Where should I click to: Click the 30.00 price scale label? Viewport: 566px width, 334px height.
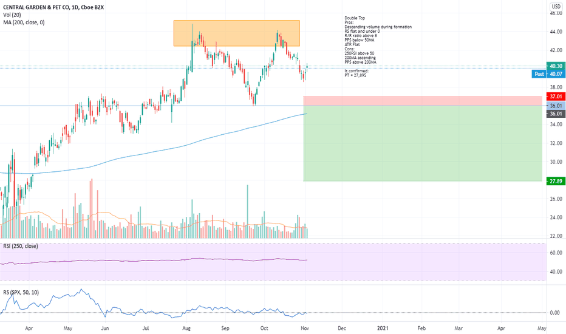(x=556, y=162)
